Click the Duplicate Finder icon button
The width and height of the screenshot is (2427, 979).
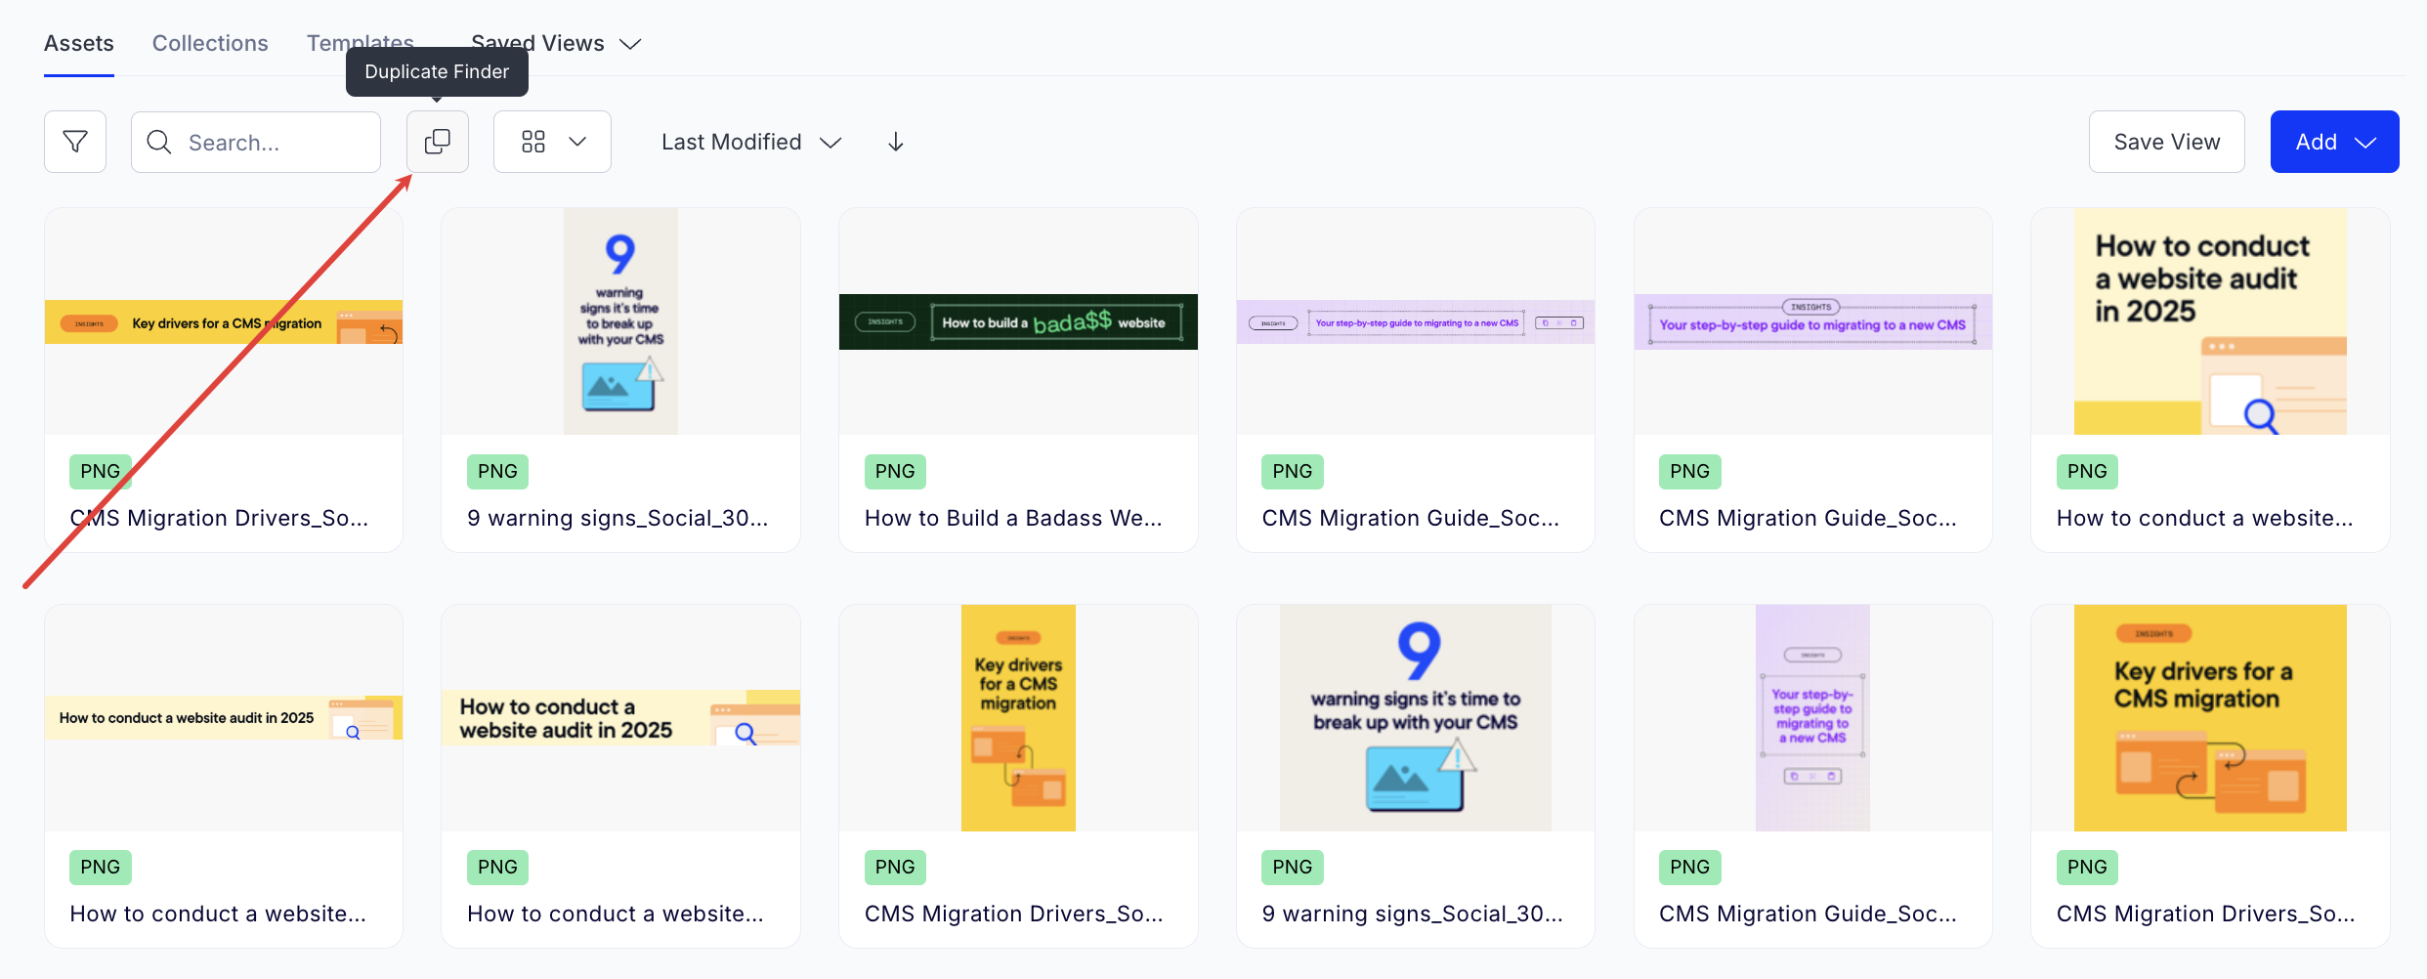(438, 142)
